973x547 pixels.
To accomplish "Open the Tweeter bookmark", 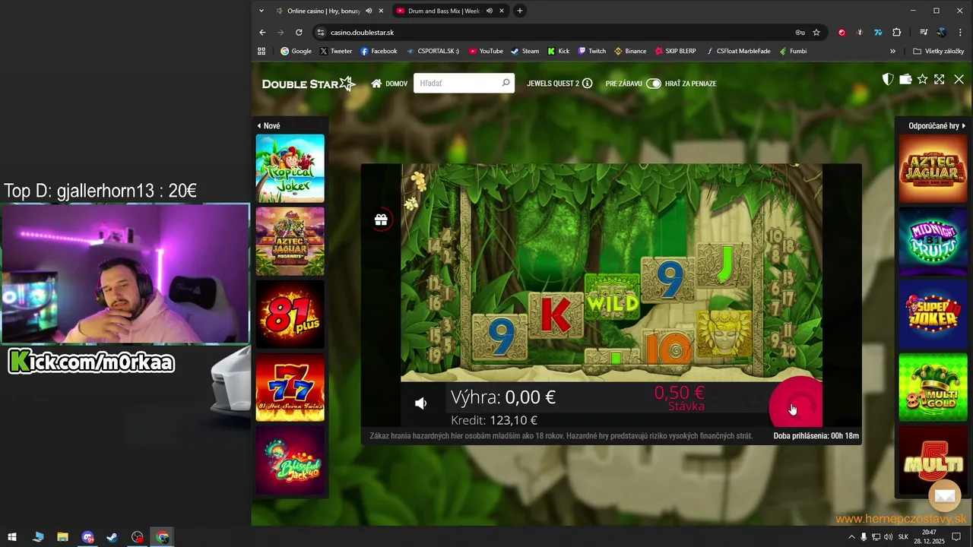I will [x=336, y=51].
